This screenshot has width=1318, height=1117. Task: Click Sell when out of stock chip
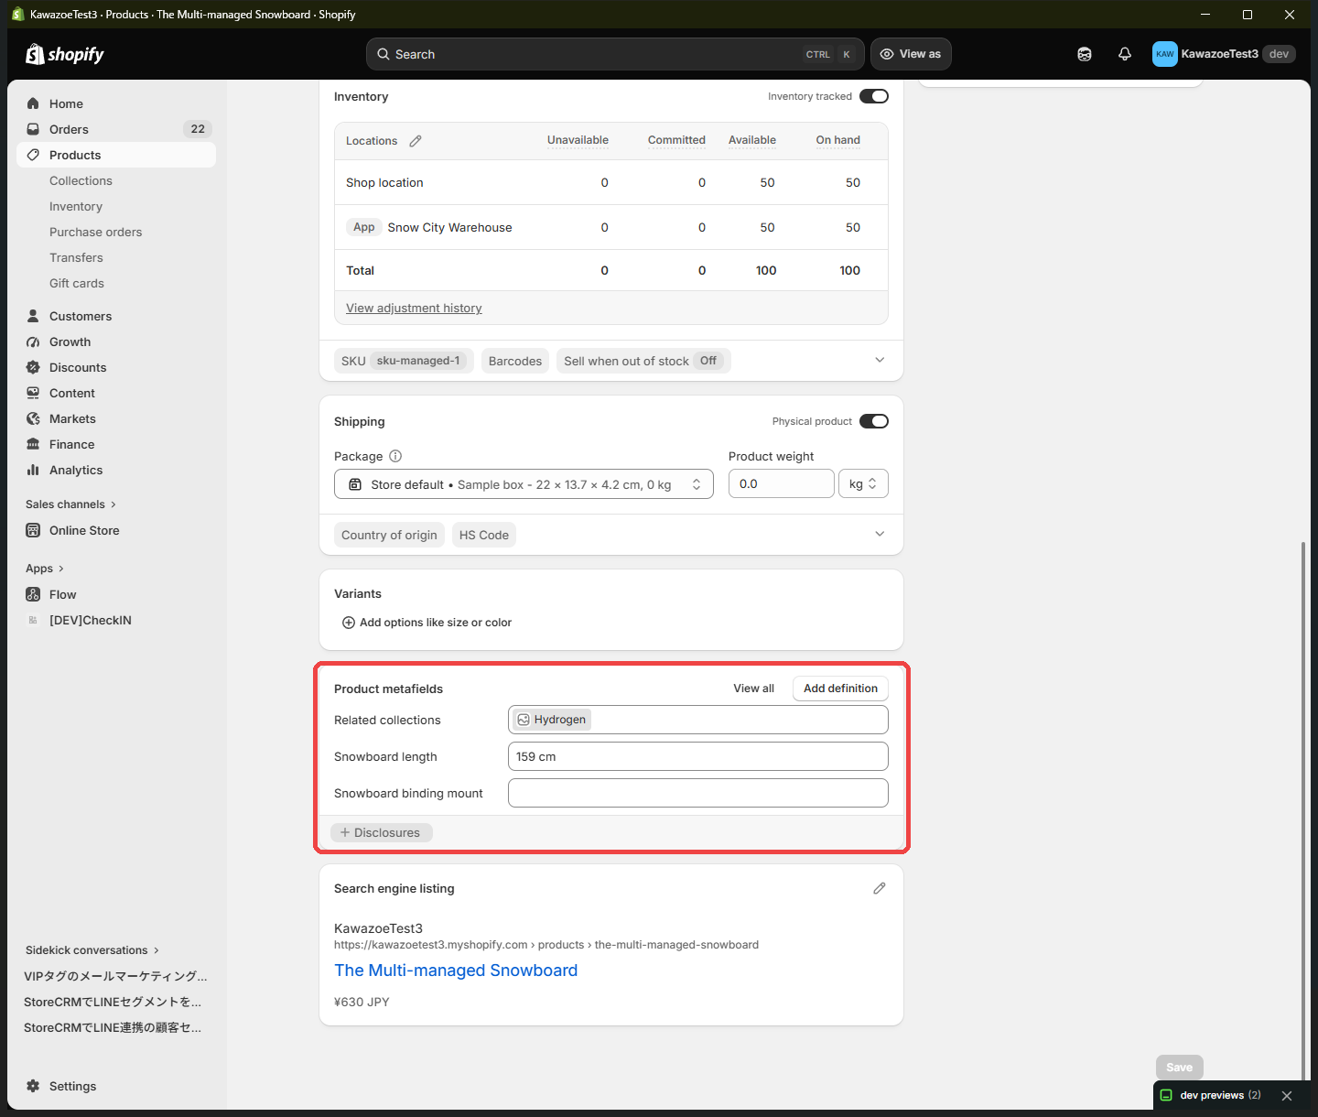643,361
